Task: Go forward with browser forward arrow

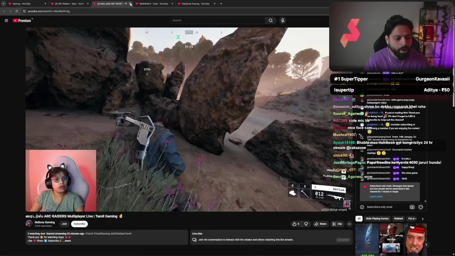Action: (x=10, y=11)
